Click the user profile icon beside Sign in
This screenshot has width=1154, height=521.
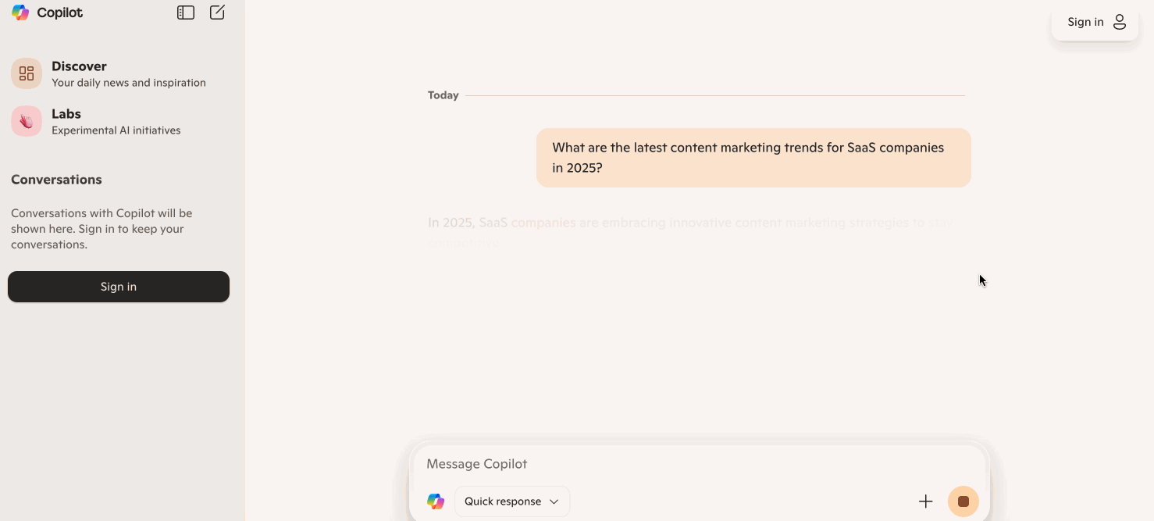click(1120, 22)
